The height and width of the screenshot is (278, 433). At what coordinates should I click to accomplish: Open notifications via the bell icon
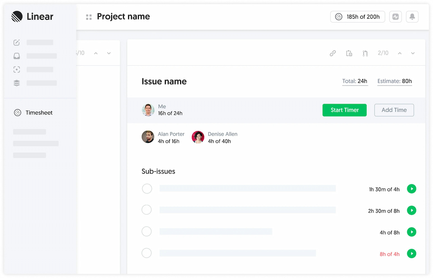[x=412, y=17]
